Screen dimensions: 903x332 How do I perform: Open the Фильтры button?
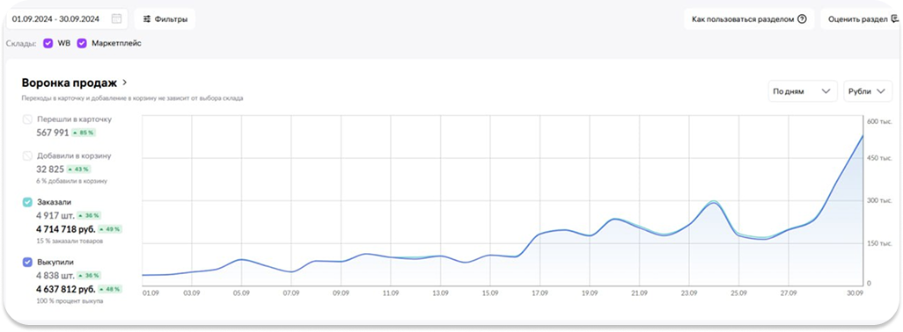click(165, 19)
